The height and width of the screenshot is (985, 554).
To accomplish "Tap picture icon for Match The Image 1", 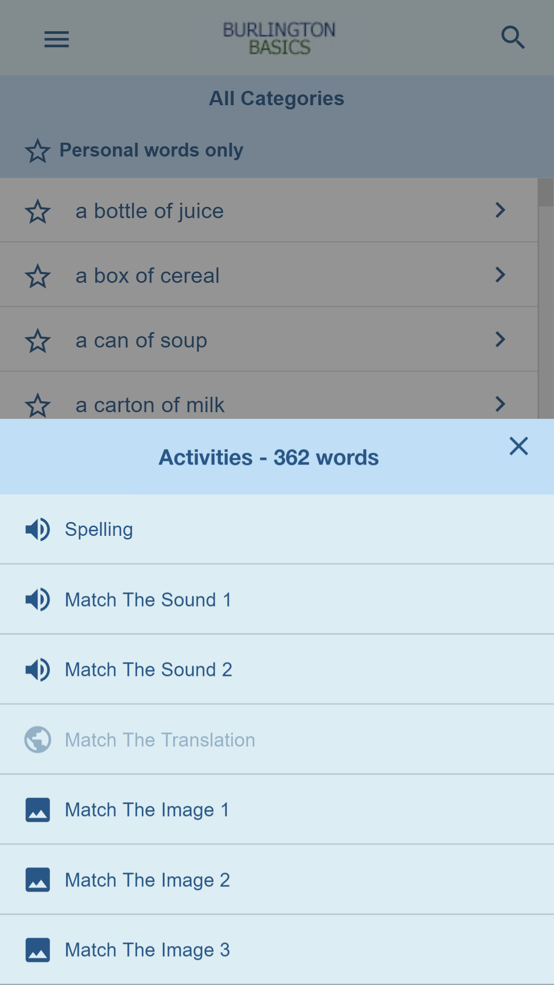I will click(x=37, y=809).
